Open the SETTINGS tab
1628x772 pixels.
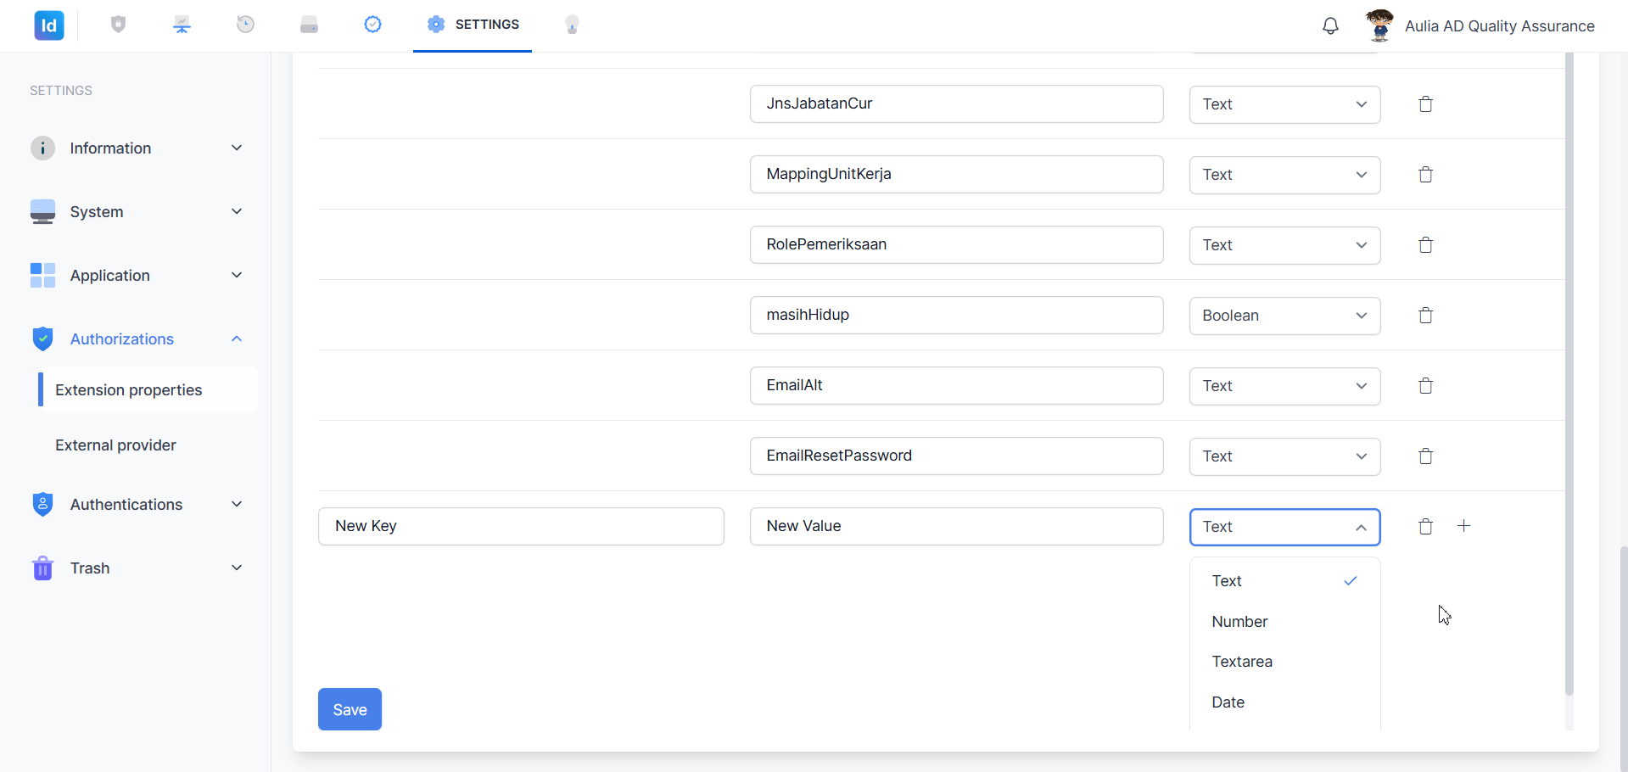tap(473, 25)
